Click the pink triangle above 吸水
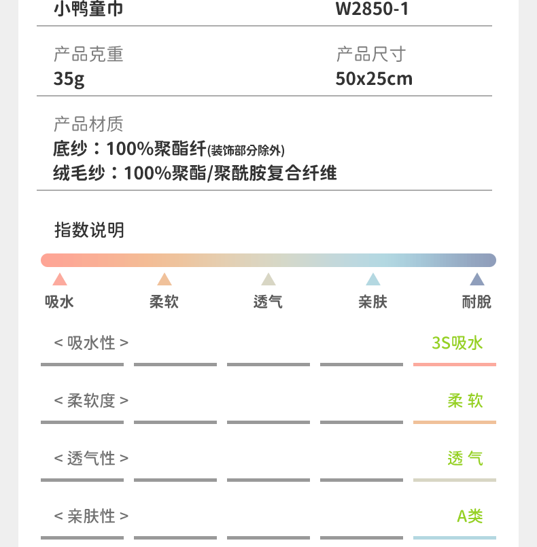The height and width of the screenshot is (547, 537). [x=60, y=279]
